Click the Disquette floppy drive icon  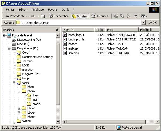pyautogui.click(x=14, y=40)
